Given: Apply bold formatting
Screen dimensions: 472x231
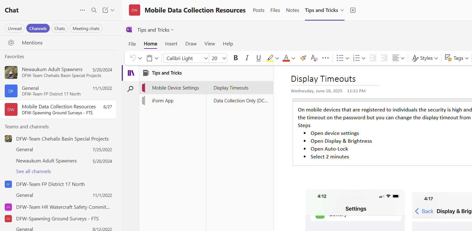Looking at the screenshot, I should click(236, 58).
